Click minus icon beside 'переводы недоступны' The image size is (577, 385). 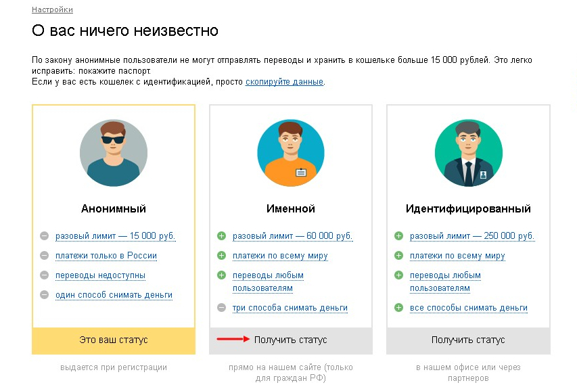[x=44, y=275]
